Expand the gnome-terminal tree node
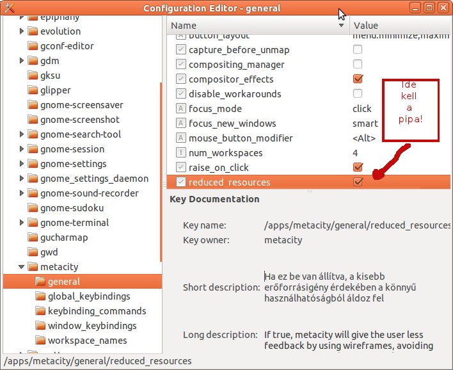 click(21, 223)
